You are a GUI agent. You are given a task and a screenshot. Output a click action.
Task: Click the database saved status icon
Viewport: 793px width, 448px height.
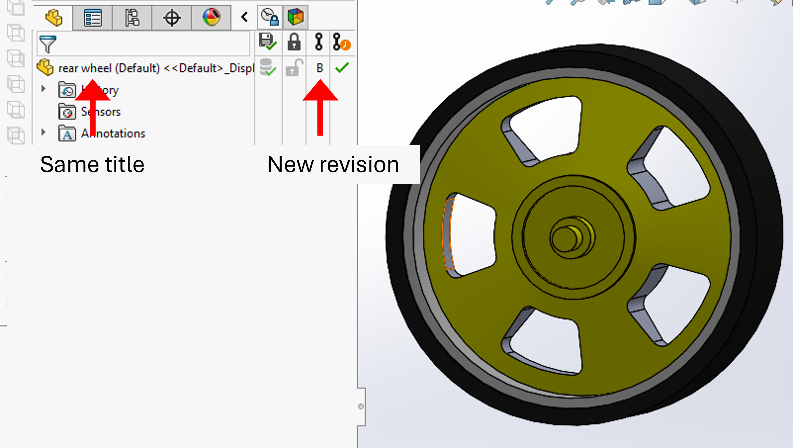pos(268,68)
